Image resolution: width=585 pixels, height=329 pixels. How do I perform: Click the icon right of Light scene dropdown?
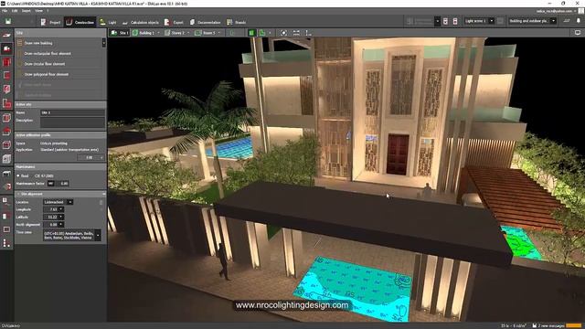click(x=500, y=21)
